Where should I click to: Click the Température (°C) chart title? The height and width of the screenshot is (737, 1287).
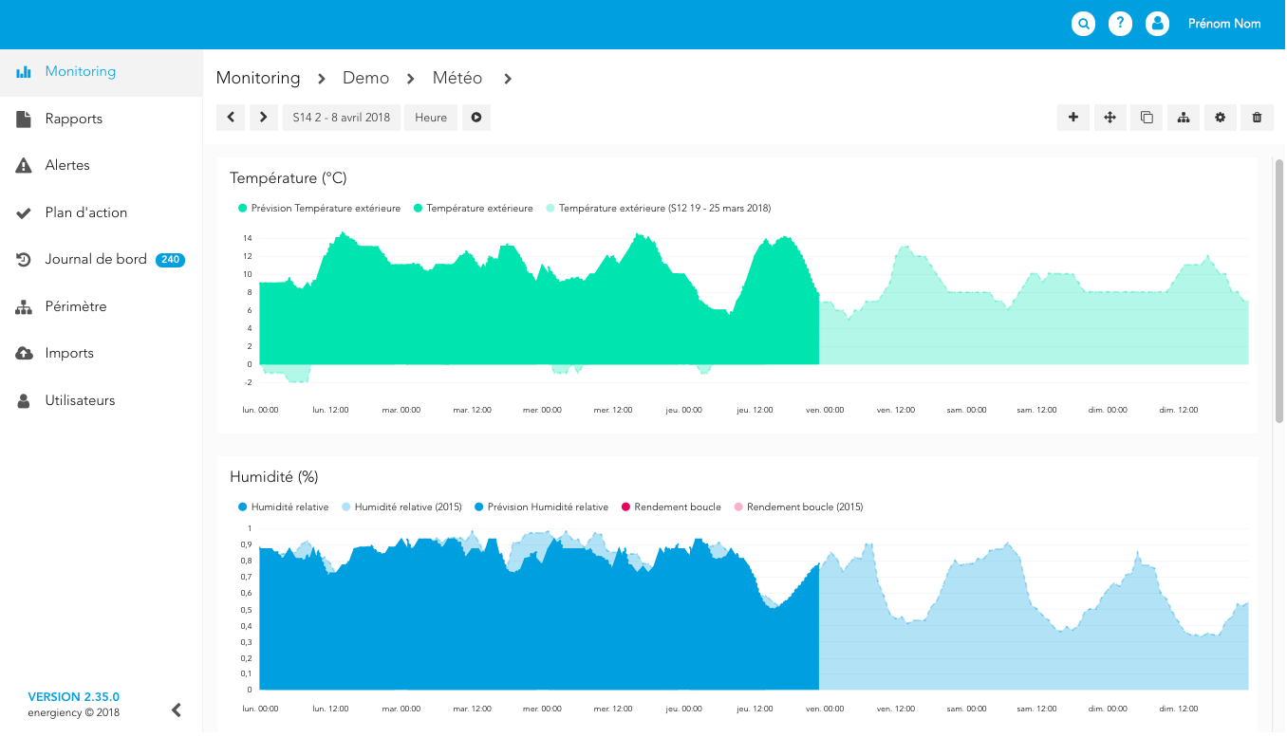click(289, 178)
